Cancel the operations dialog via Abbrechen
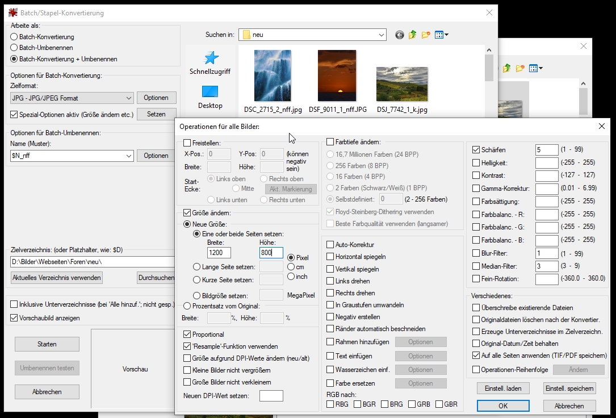Screen dimensions: 616x418 [569, 406]
